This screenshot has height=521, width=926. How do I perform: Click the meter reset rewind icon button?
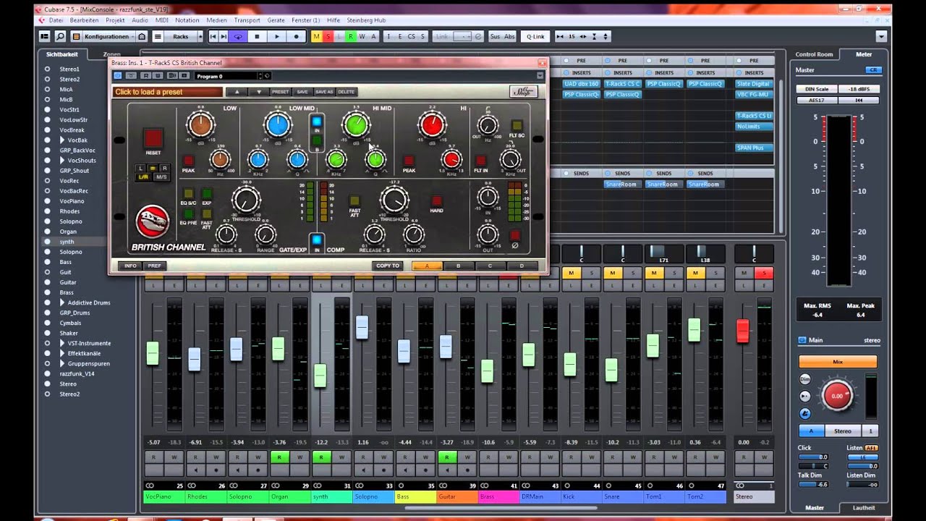(x=859, y=101)
